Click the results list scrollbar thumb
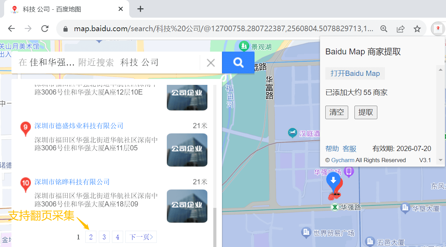 pos(215,227)
